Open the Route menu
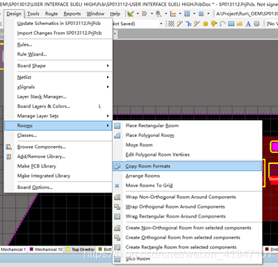Screen dimensions: 278x267 [x=51, y=14]
